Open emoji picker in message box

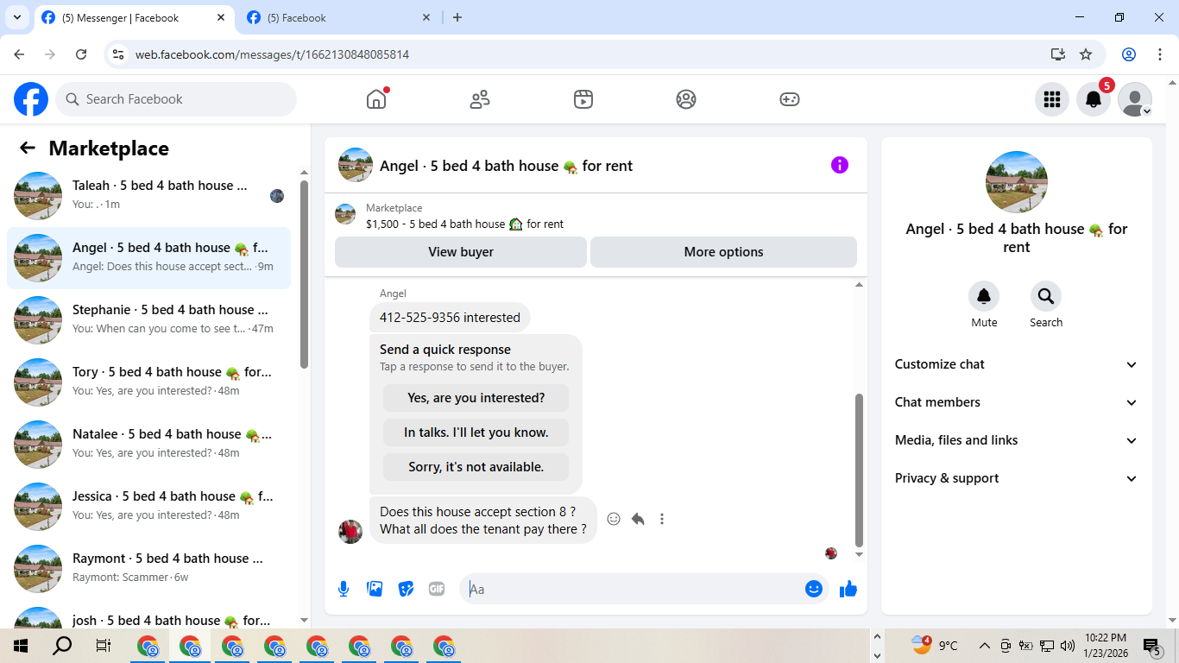click(x=813, y=589)
